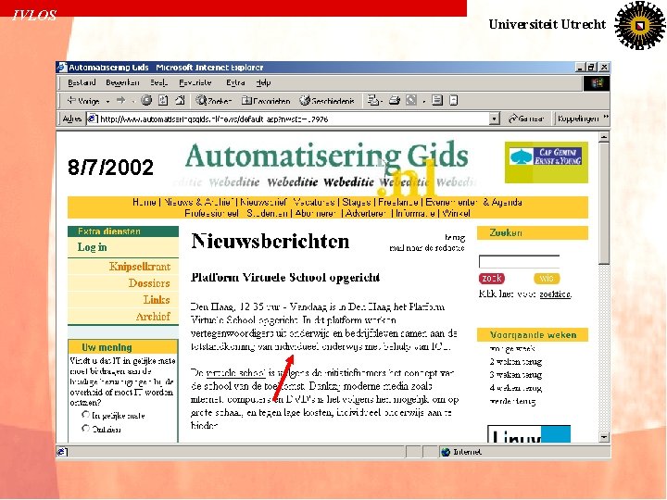This screenshot has width=667, height=500.
Task: Click the 'virtuele school' hyperlink in article
Action: (236, 373)
